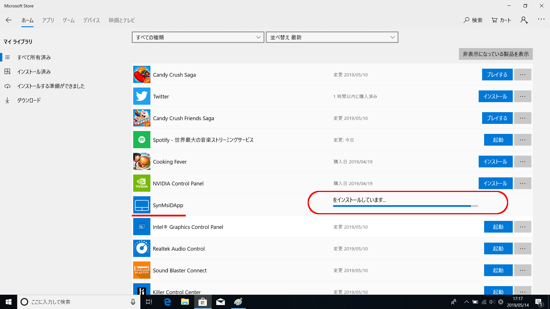550x309 pixels.
Task: Select インストール済み in the sidebar
Action: (x=34, y=72)
